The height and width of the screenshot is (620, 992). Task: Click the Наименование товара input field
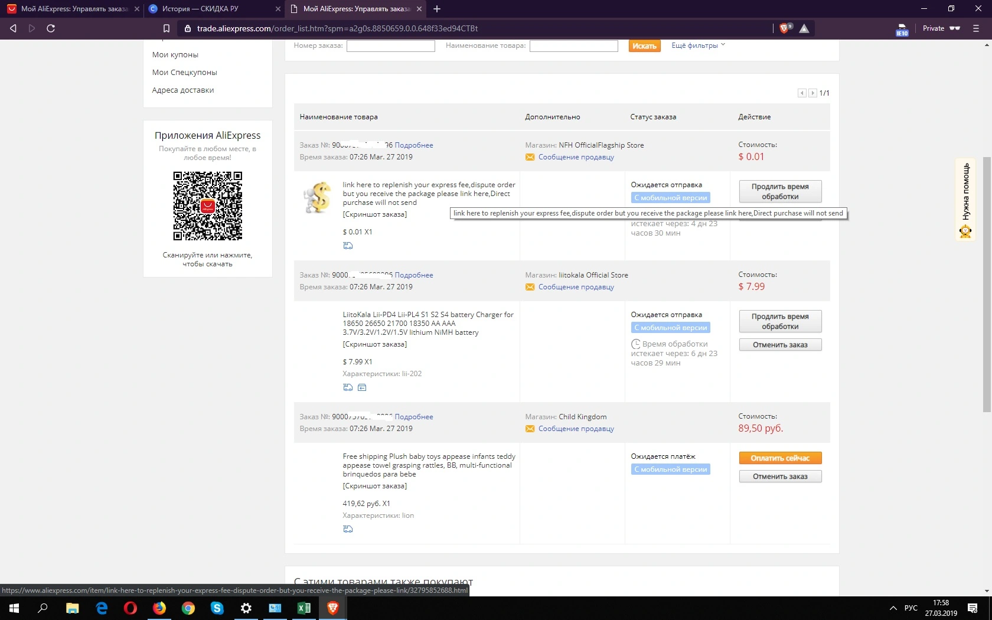(574, 46)
